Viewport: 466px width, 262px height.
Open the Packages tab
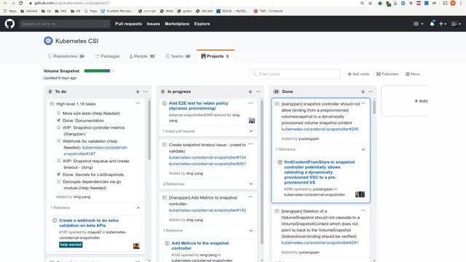pyautogui.click(x=107, y=56)
